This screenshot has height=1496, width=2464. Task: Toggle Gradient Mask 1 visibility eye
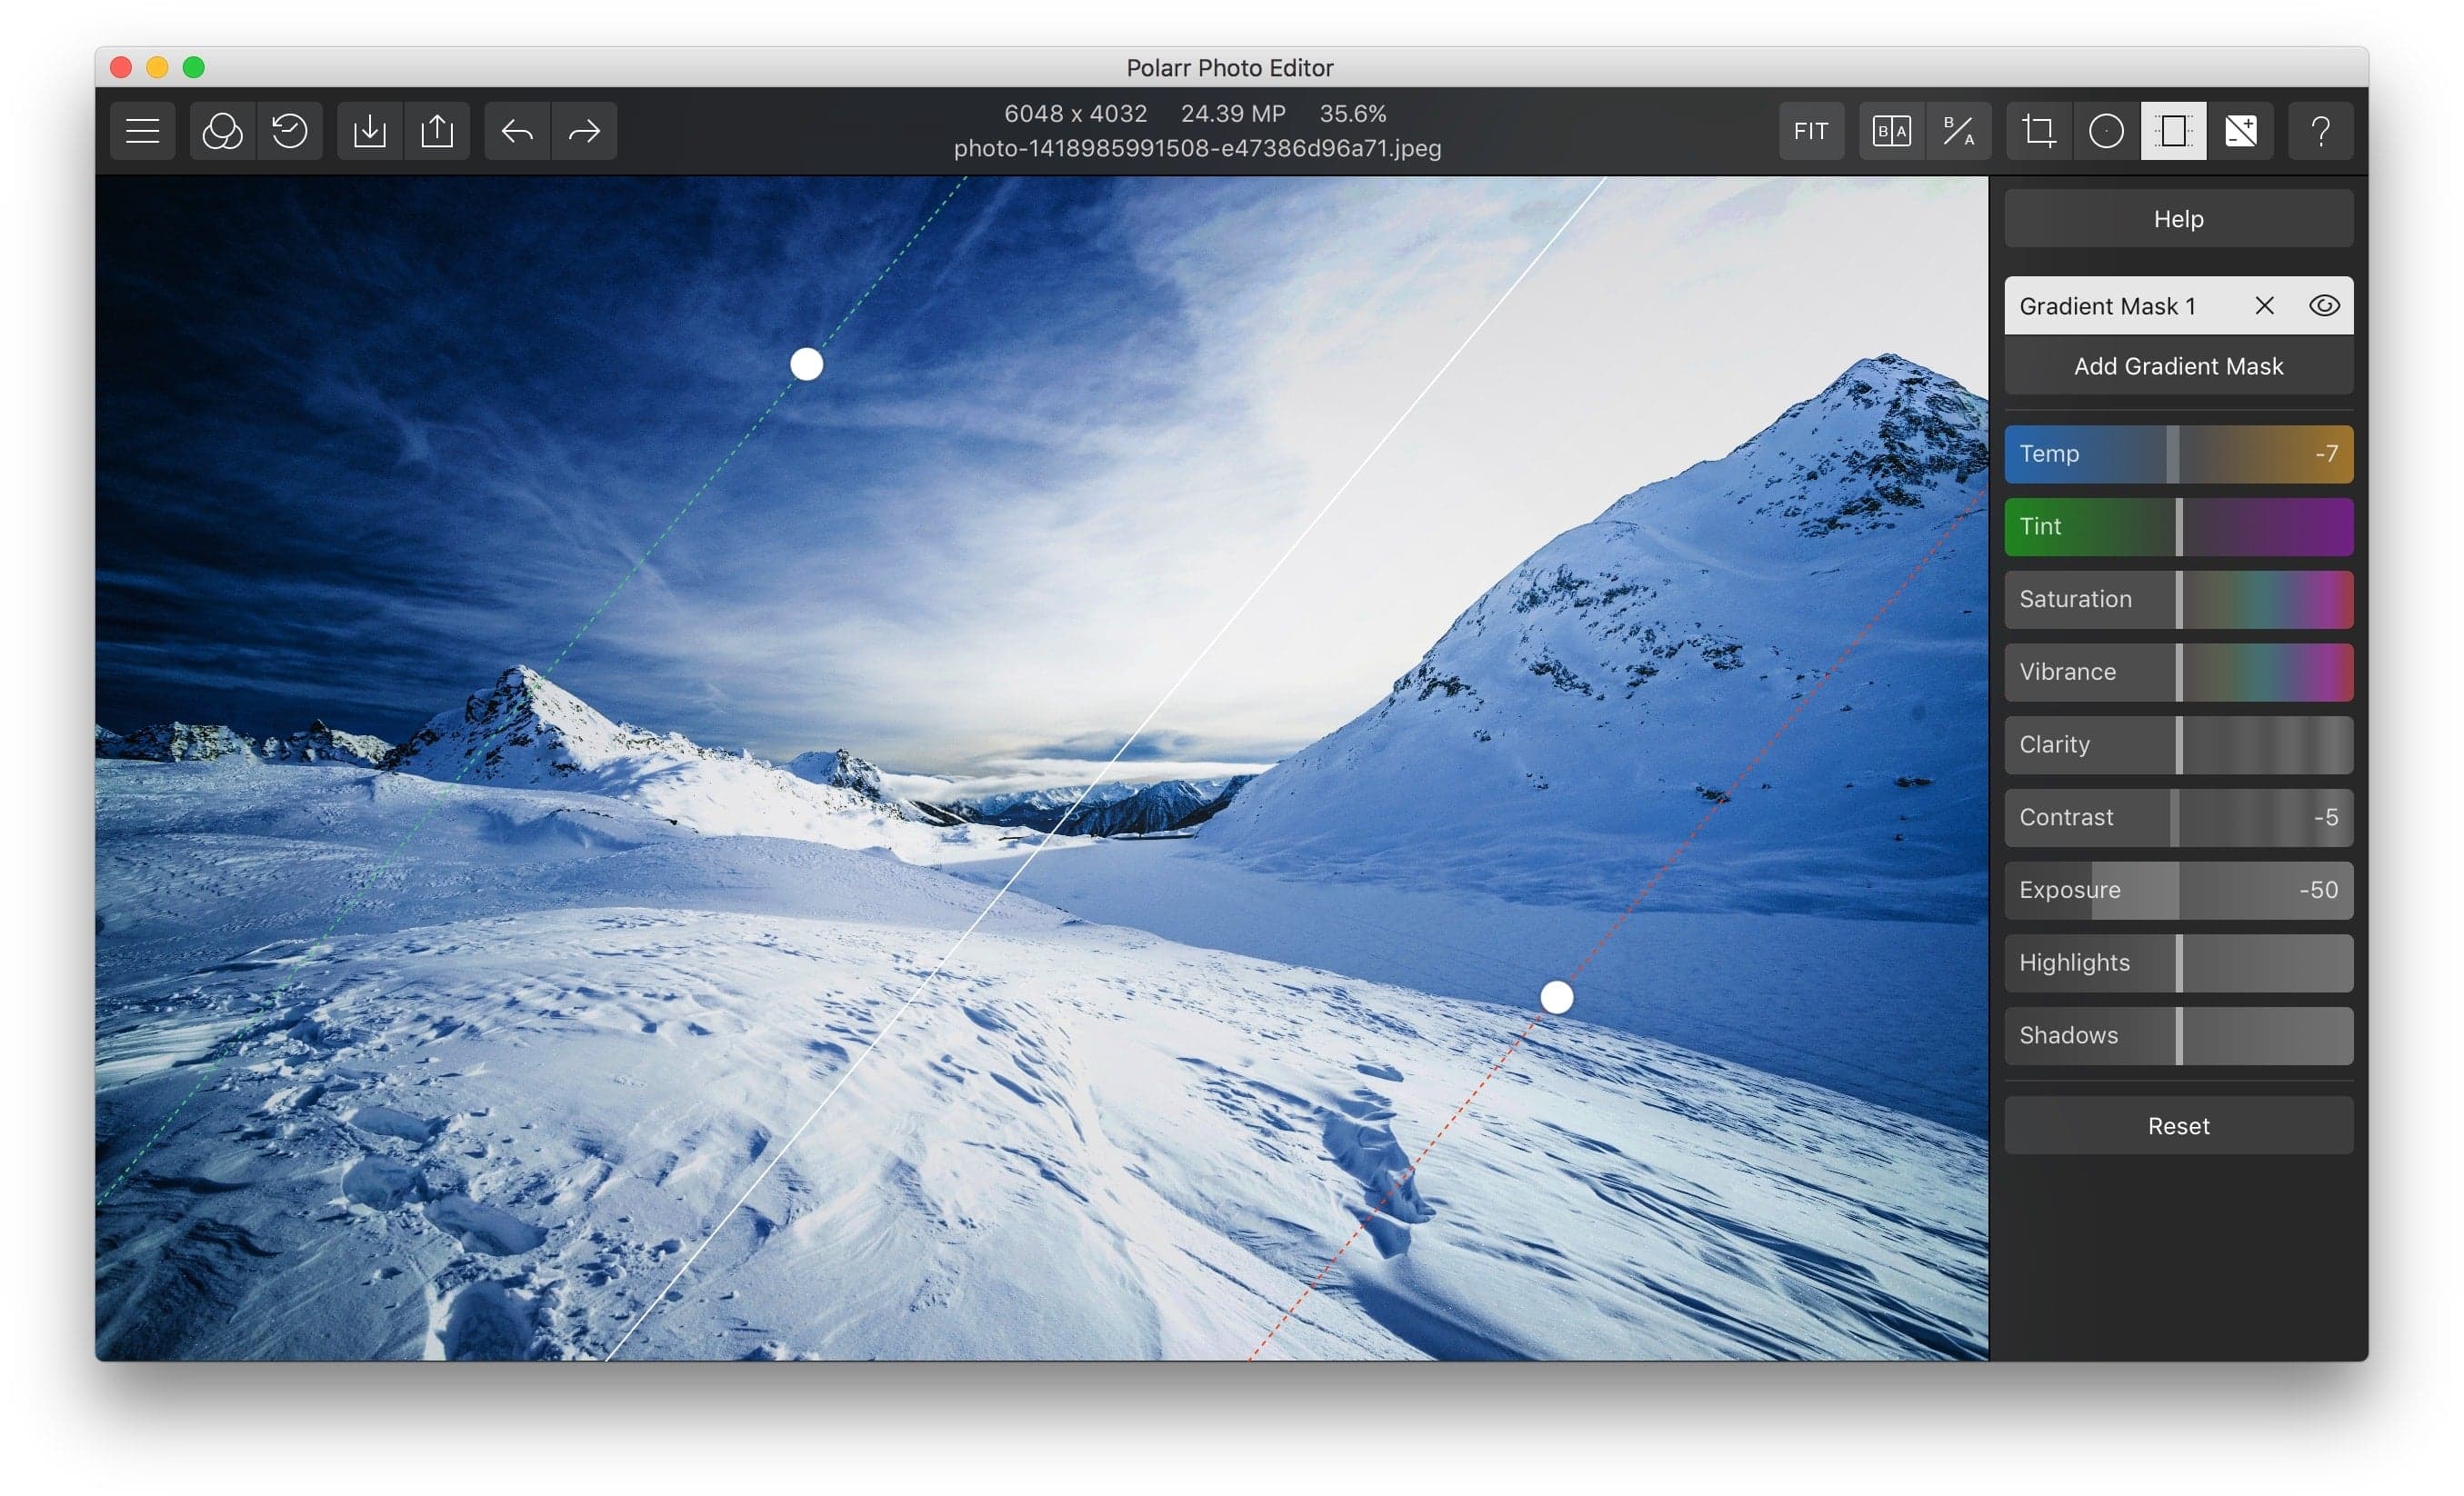coord(2324,305)
